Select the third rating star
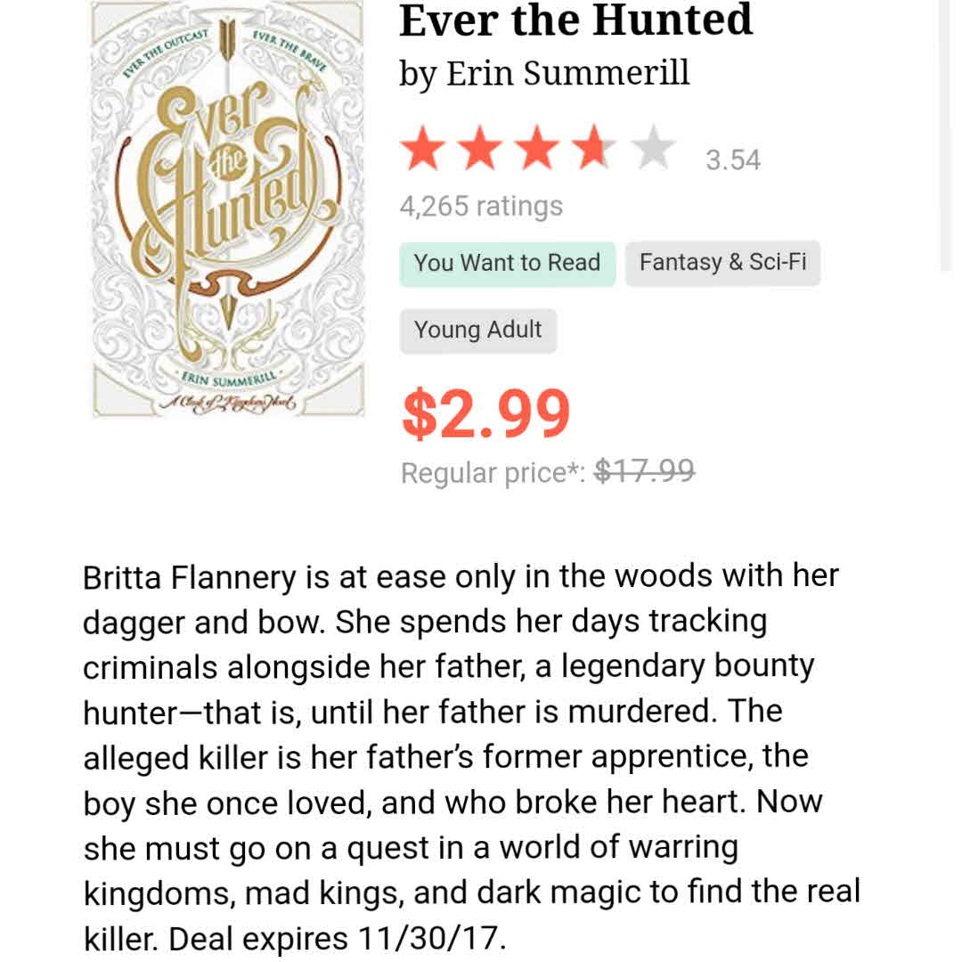 point(539,150)
